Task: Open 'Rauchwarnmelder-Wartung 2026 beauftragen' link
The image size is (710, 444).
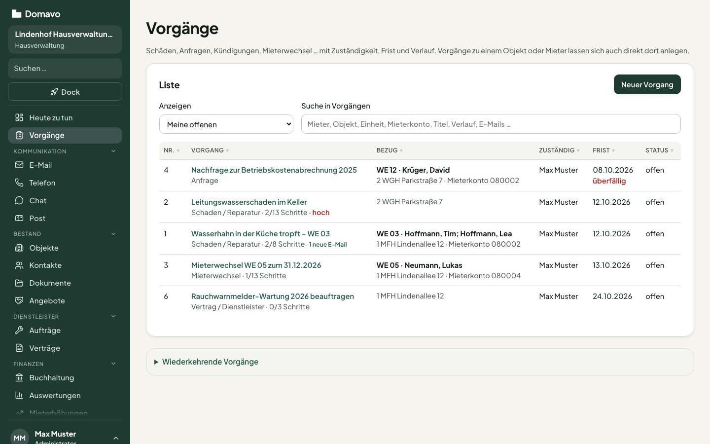Action: click(x=273, y=296)
